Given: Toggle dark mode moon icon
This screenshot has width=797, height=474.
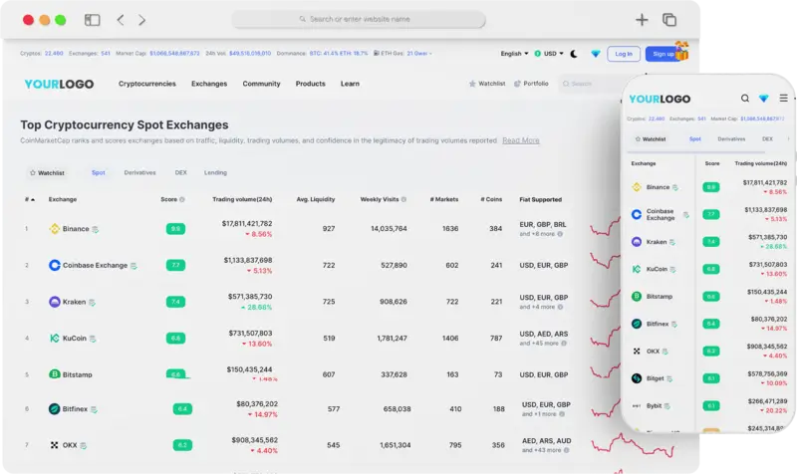Looking at the screenshot, I should (574, 54).
